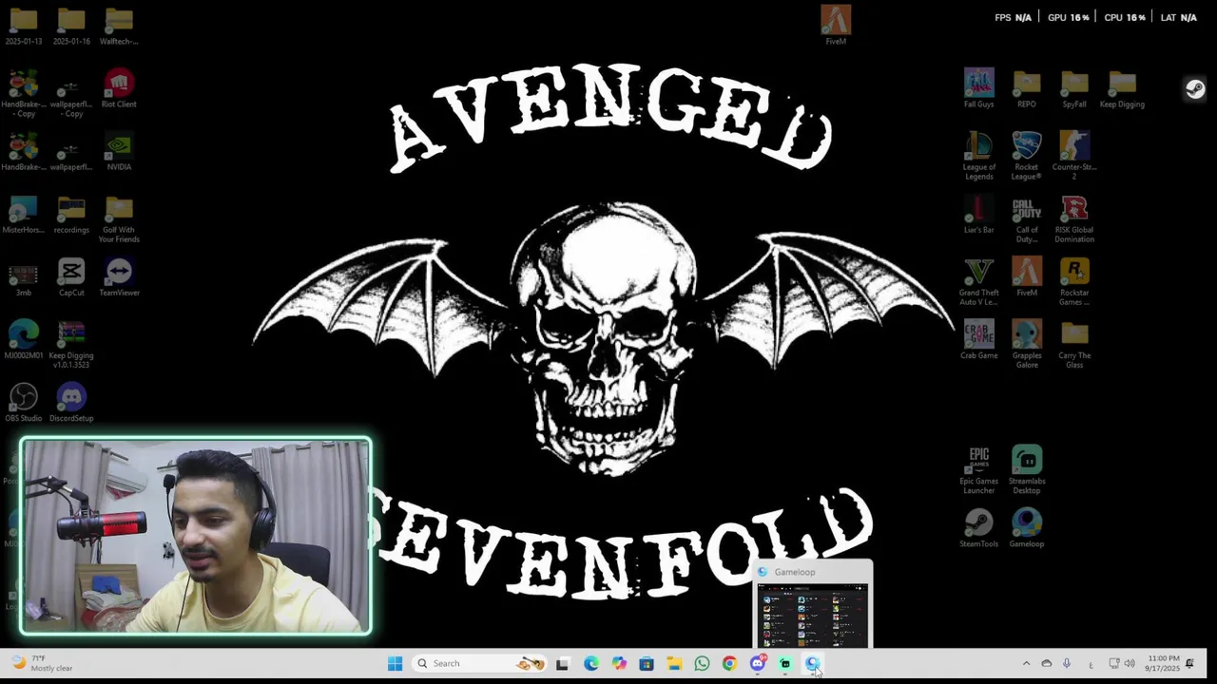Open the Windows Start menu
The image size is (1217, 684).
point(395,664)
